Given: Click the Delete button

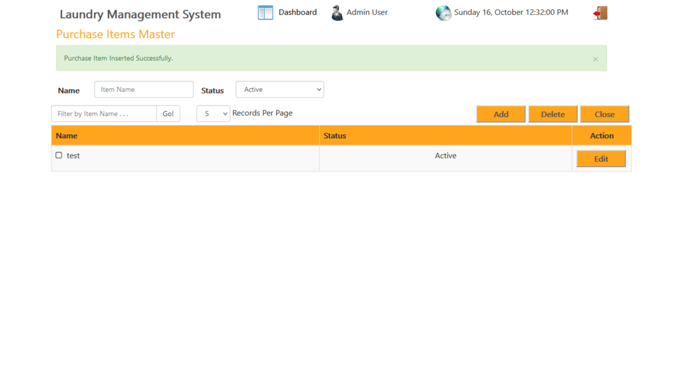Looking at the screenshot, I should tap(553, 114).
